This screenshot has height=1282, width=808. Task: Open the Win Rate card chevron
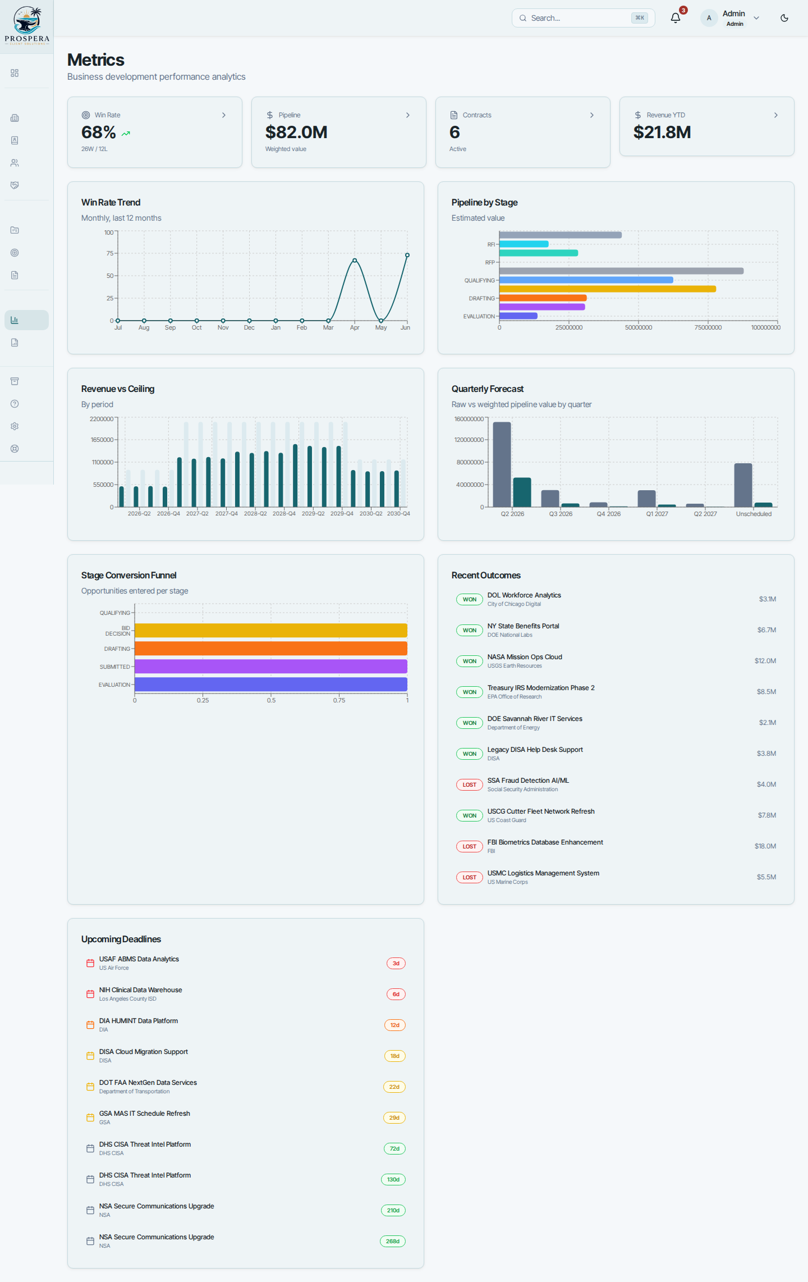pos(224,115)
